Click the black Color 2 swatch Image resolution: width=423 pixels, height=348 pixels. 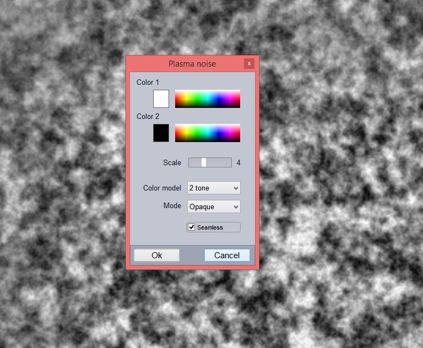click(161, 133)
